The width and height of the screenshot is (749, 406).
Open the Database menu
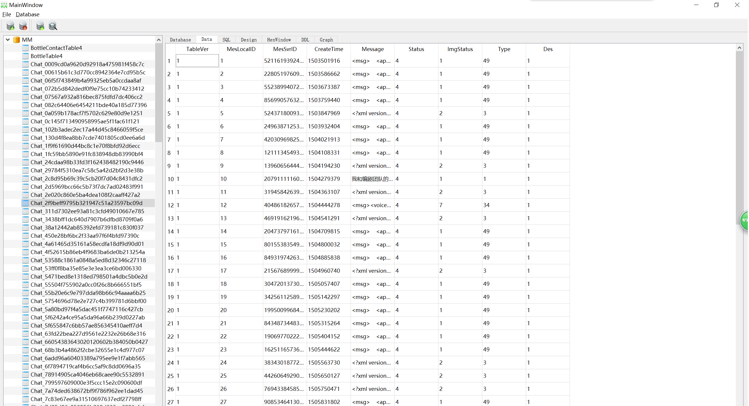(x=27, y=14)
